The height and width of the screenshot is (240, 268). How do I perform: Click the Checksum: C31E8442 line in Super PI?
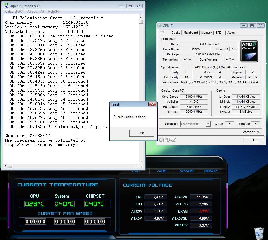(x=27, y=136)
